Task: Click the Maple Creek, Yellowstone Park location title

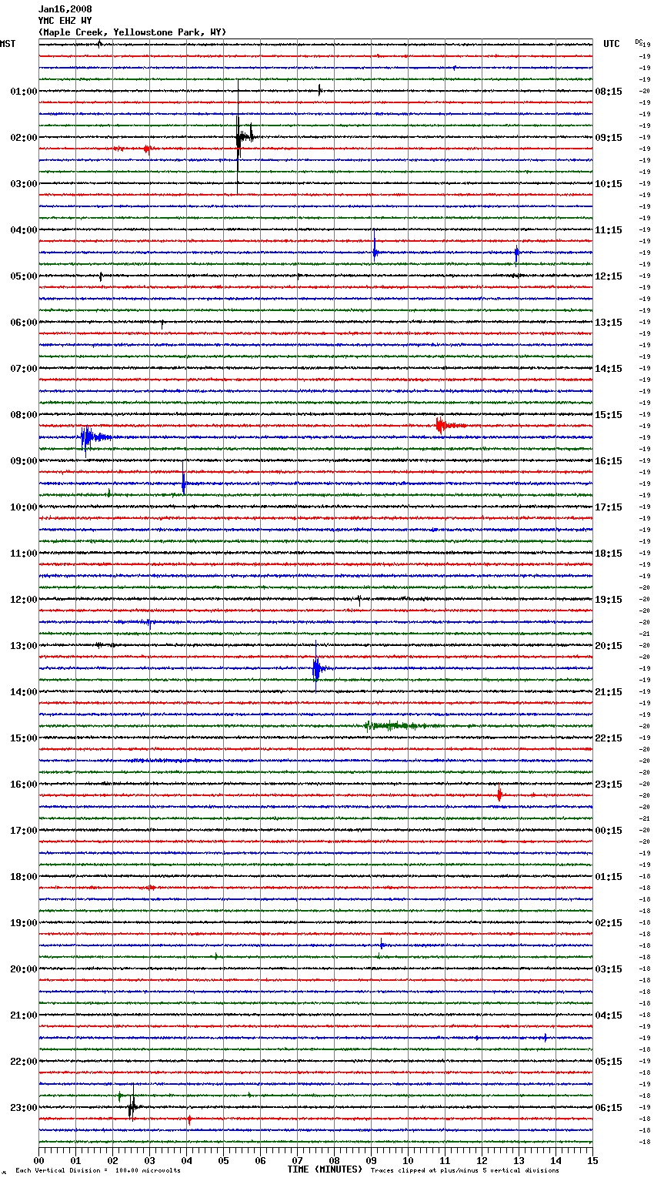Action: coord(132,32)
